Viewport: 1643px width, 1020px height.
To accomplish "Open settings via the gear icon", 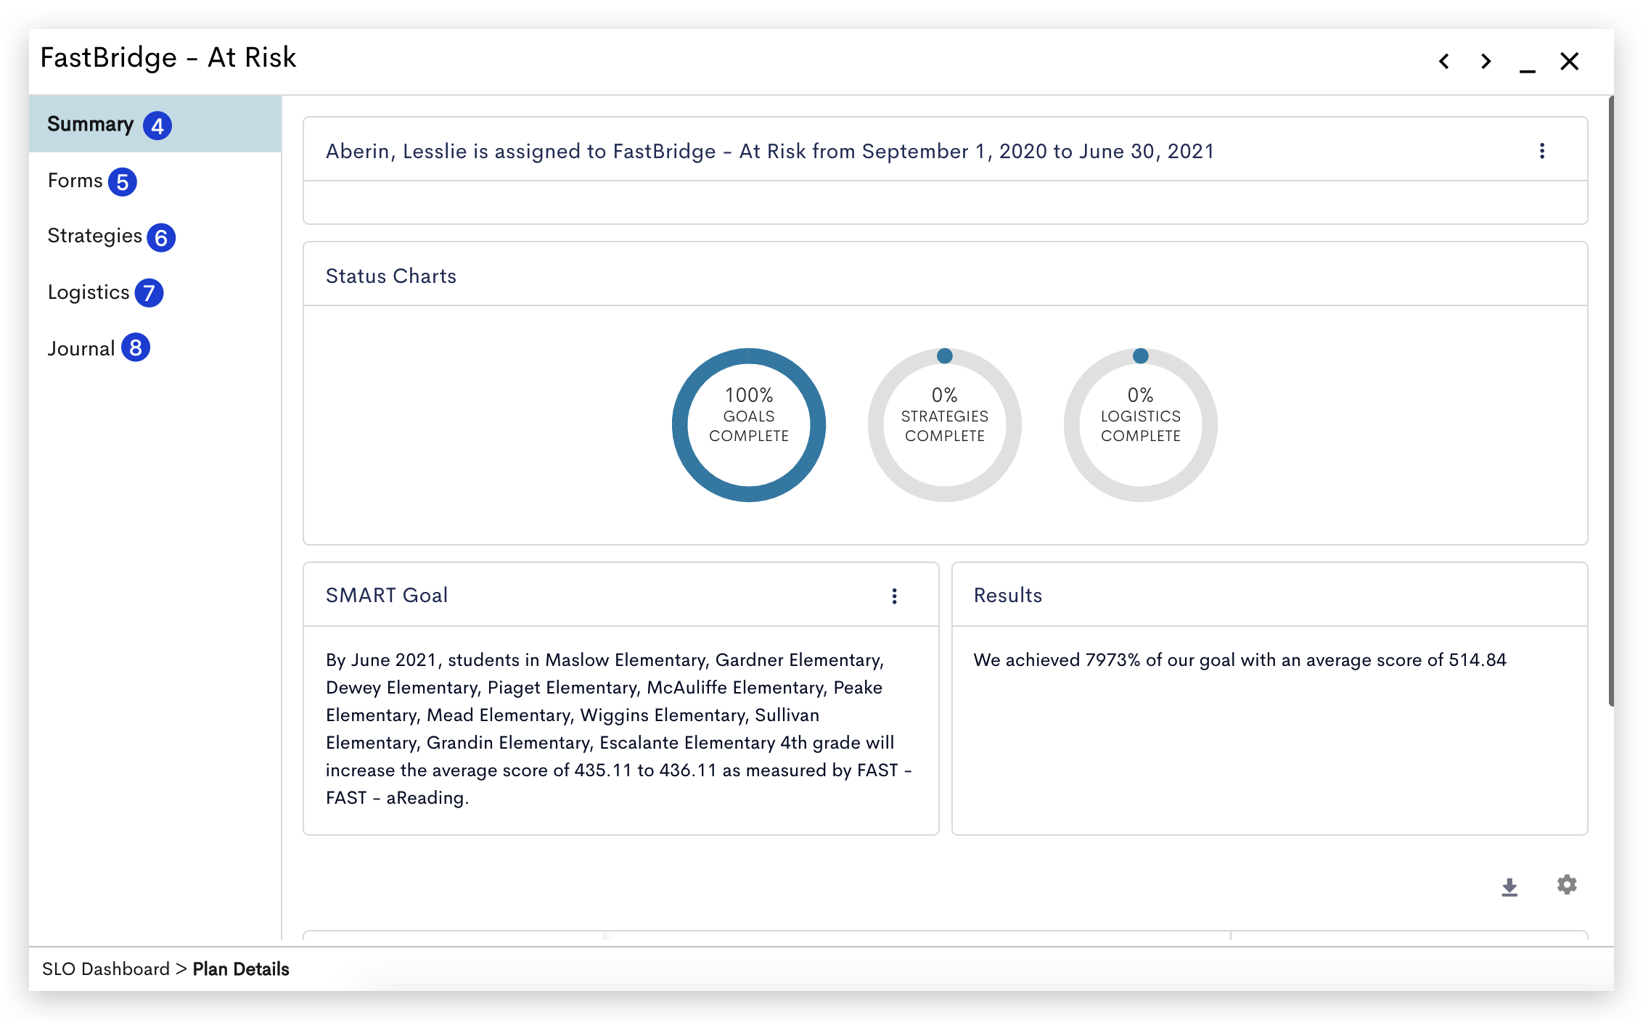I will point(1567,885).
